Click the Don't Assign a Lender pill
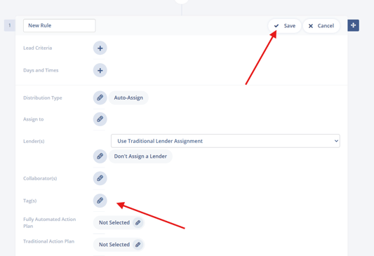 click(x=140, y=156)
